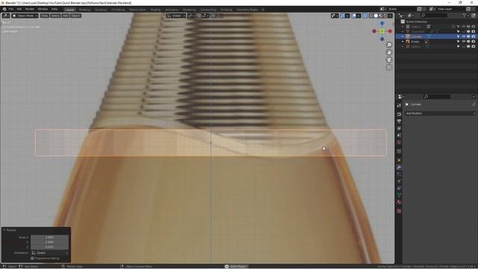The image size is (478, 269).
Task: Open the World properties tab
Action: point(399,142)
